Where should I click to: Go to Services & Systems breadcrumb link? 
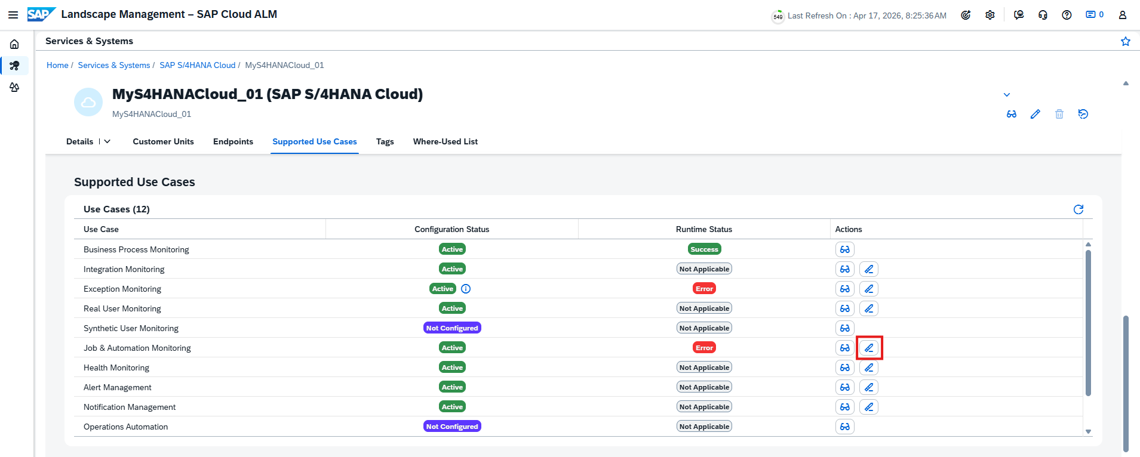[113, 65]
